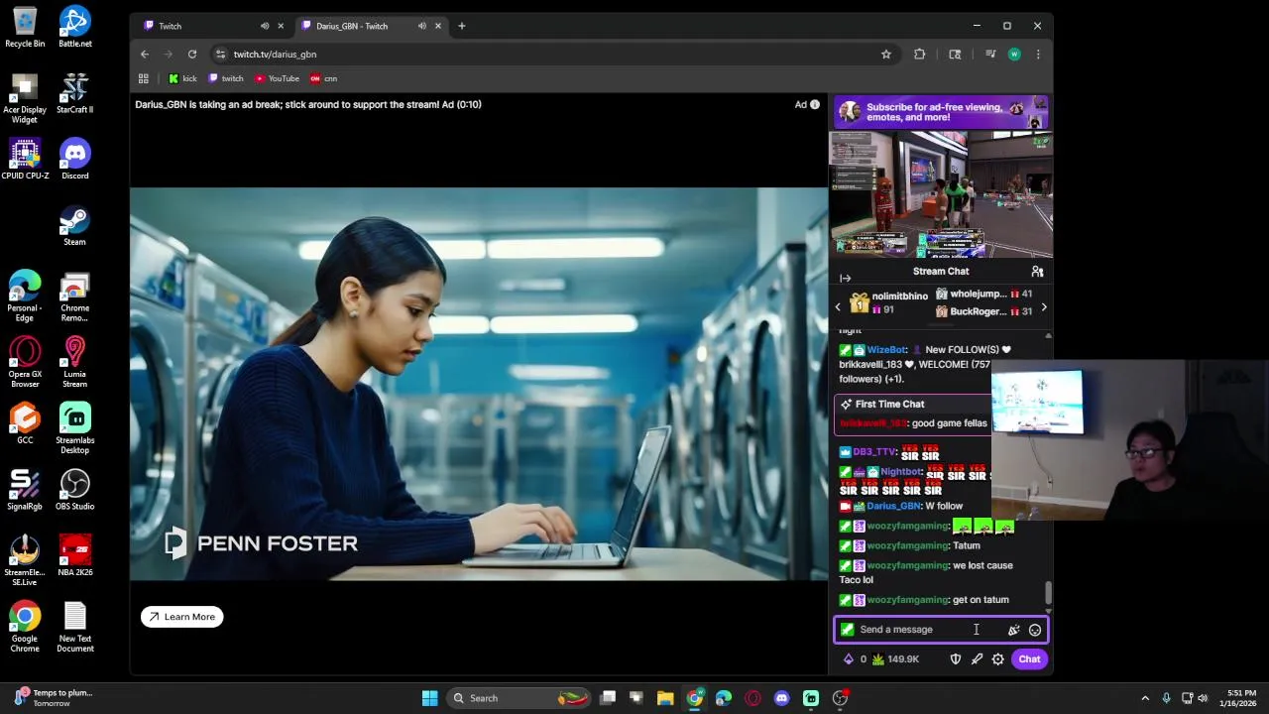
Task: Open Steam desktop shortcut
Action: tap(74, 225)
